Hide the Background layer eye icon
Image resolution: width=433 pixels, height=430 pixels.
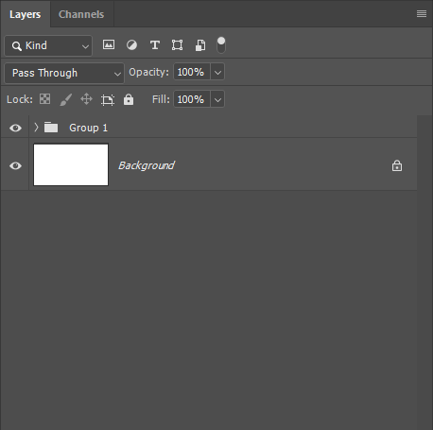point(15,165)
